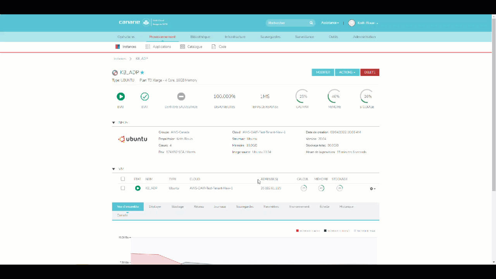Viewport: 496px width, 279px height.
Task: Check the KB_ADP VM row checkbox
Action: pyautogui.click(x=123, y=188)
